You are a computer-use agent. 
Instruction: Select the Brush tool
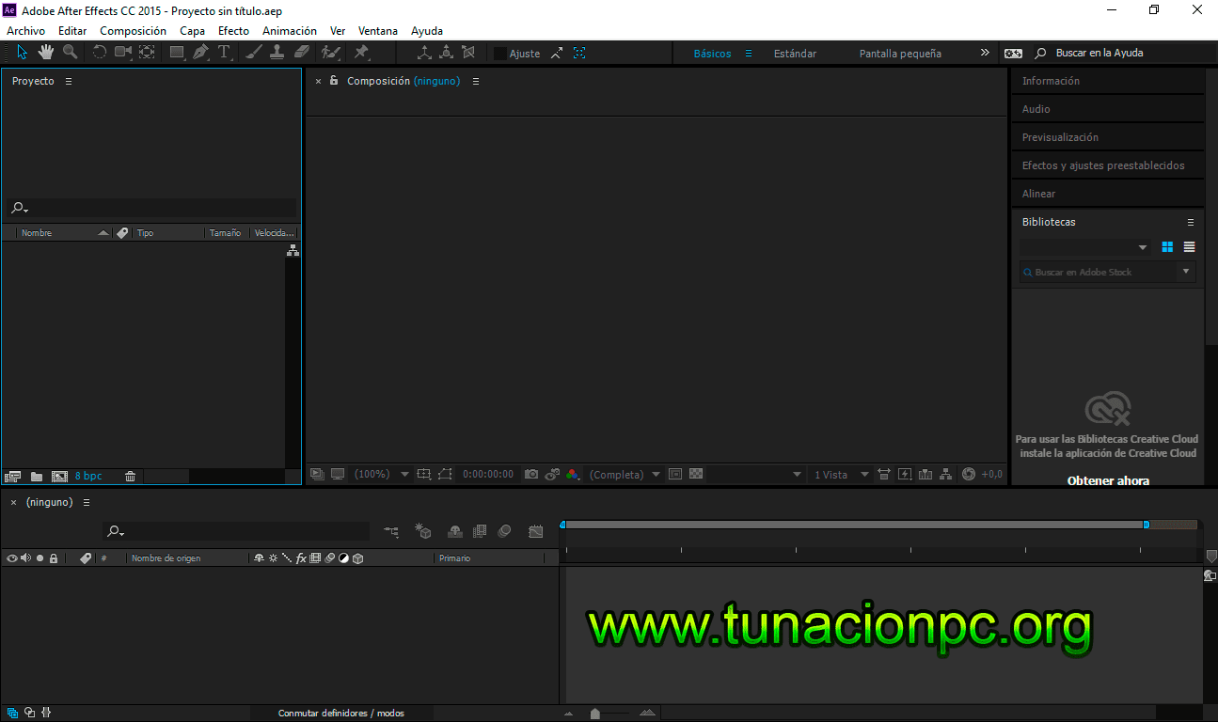(x=253, y=53)
